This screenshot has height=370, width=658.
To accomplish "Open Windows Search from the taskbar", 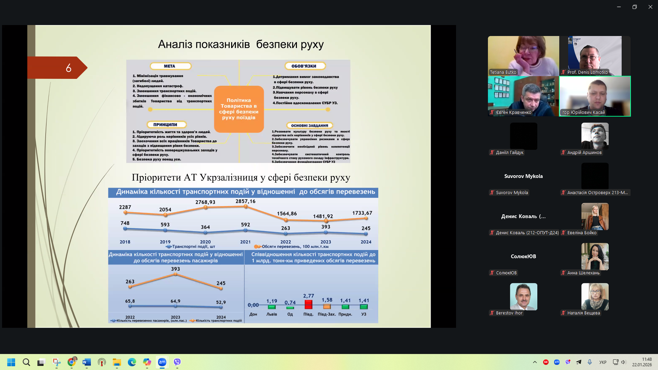I will 26,362.
